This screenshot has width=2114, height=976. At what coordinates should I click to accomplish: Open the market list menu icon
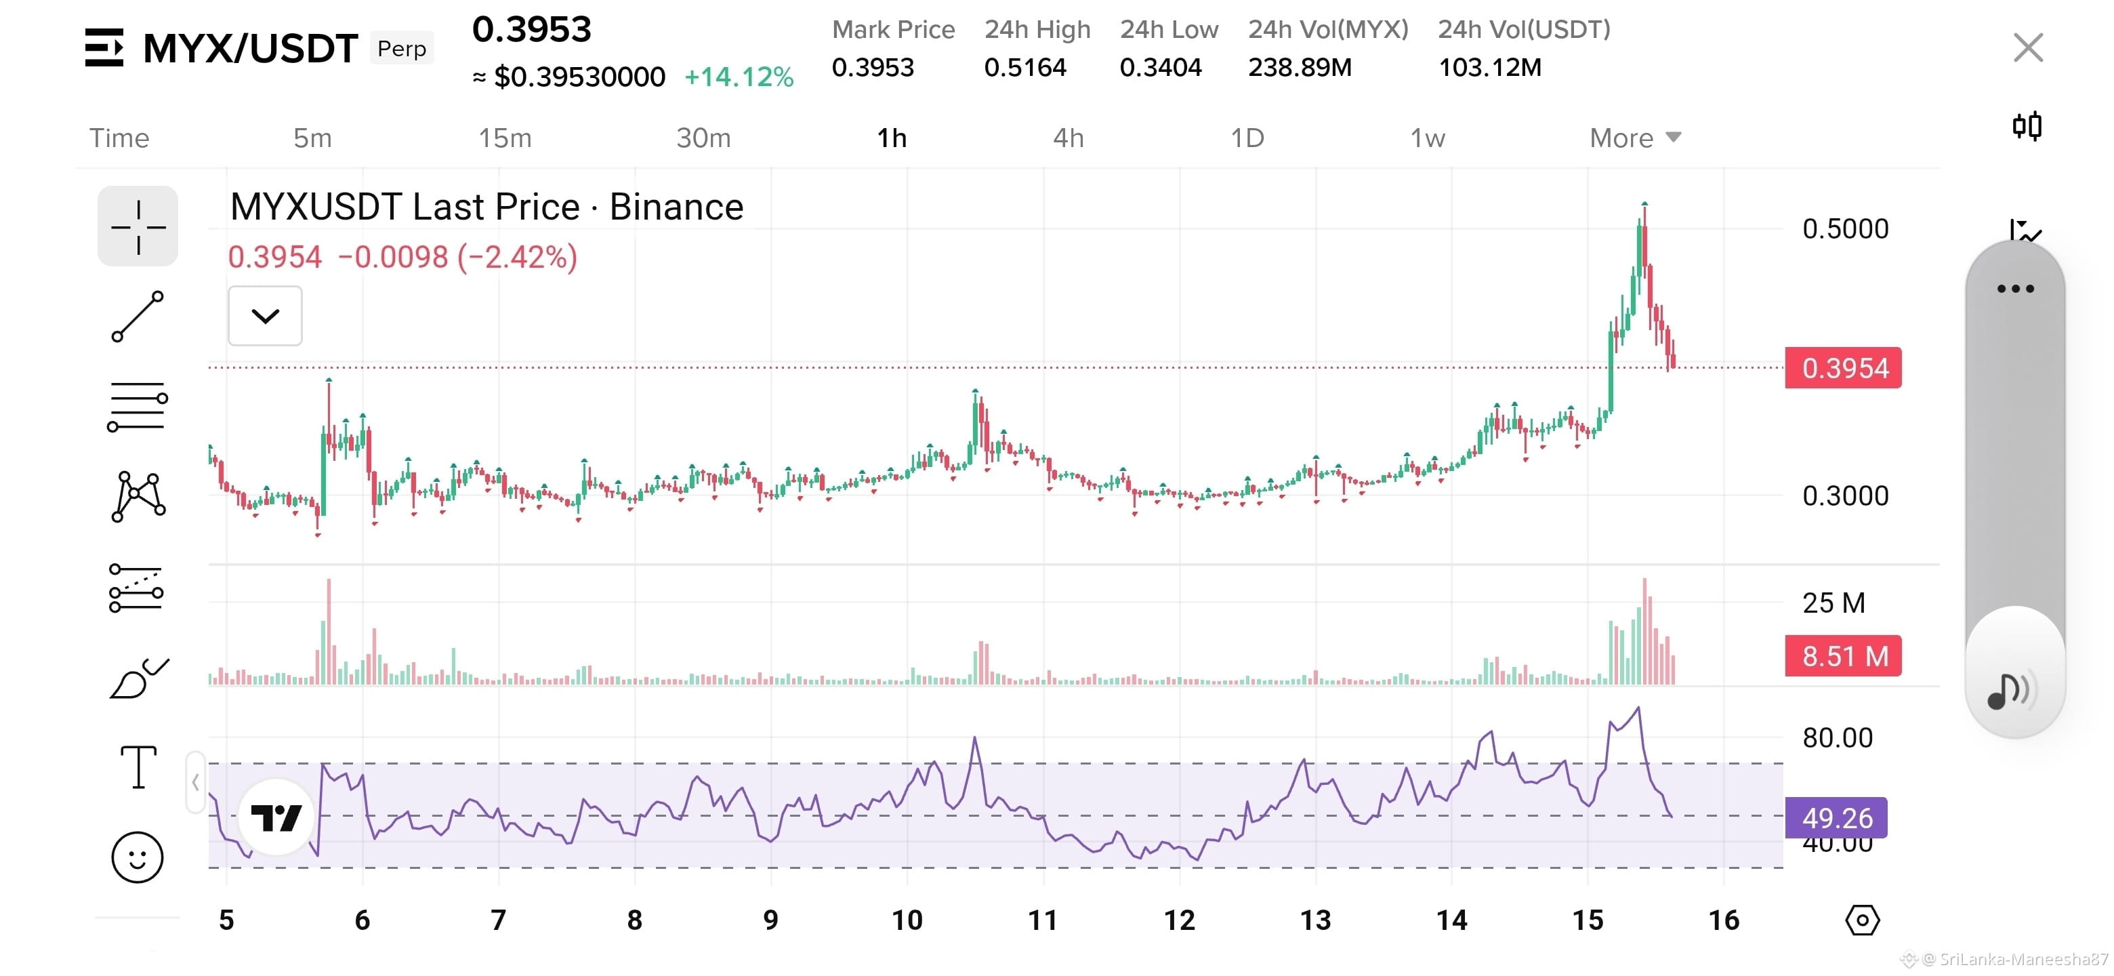[x=104, y=47]
